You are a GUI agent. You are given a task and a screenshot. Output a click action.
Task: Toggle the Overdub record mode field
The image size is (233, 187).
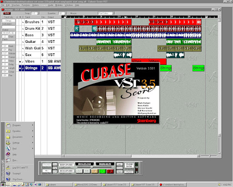pyautogui.click(x=47, y=165)
